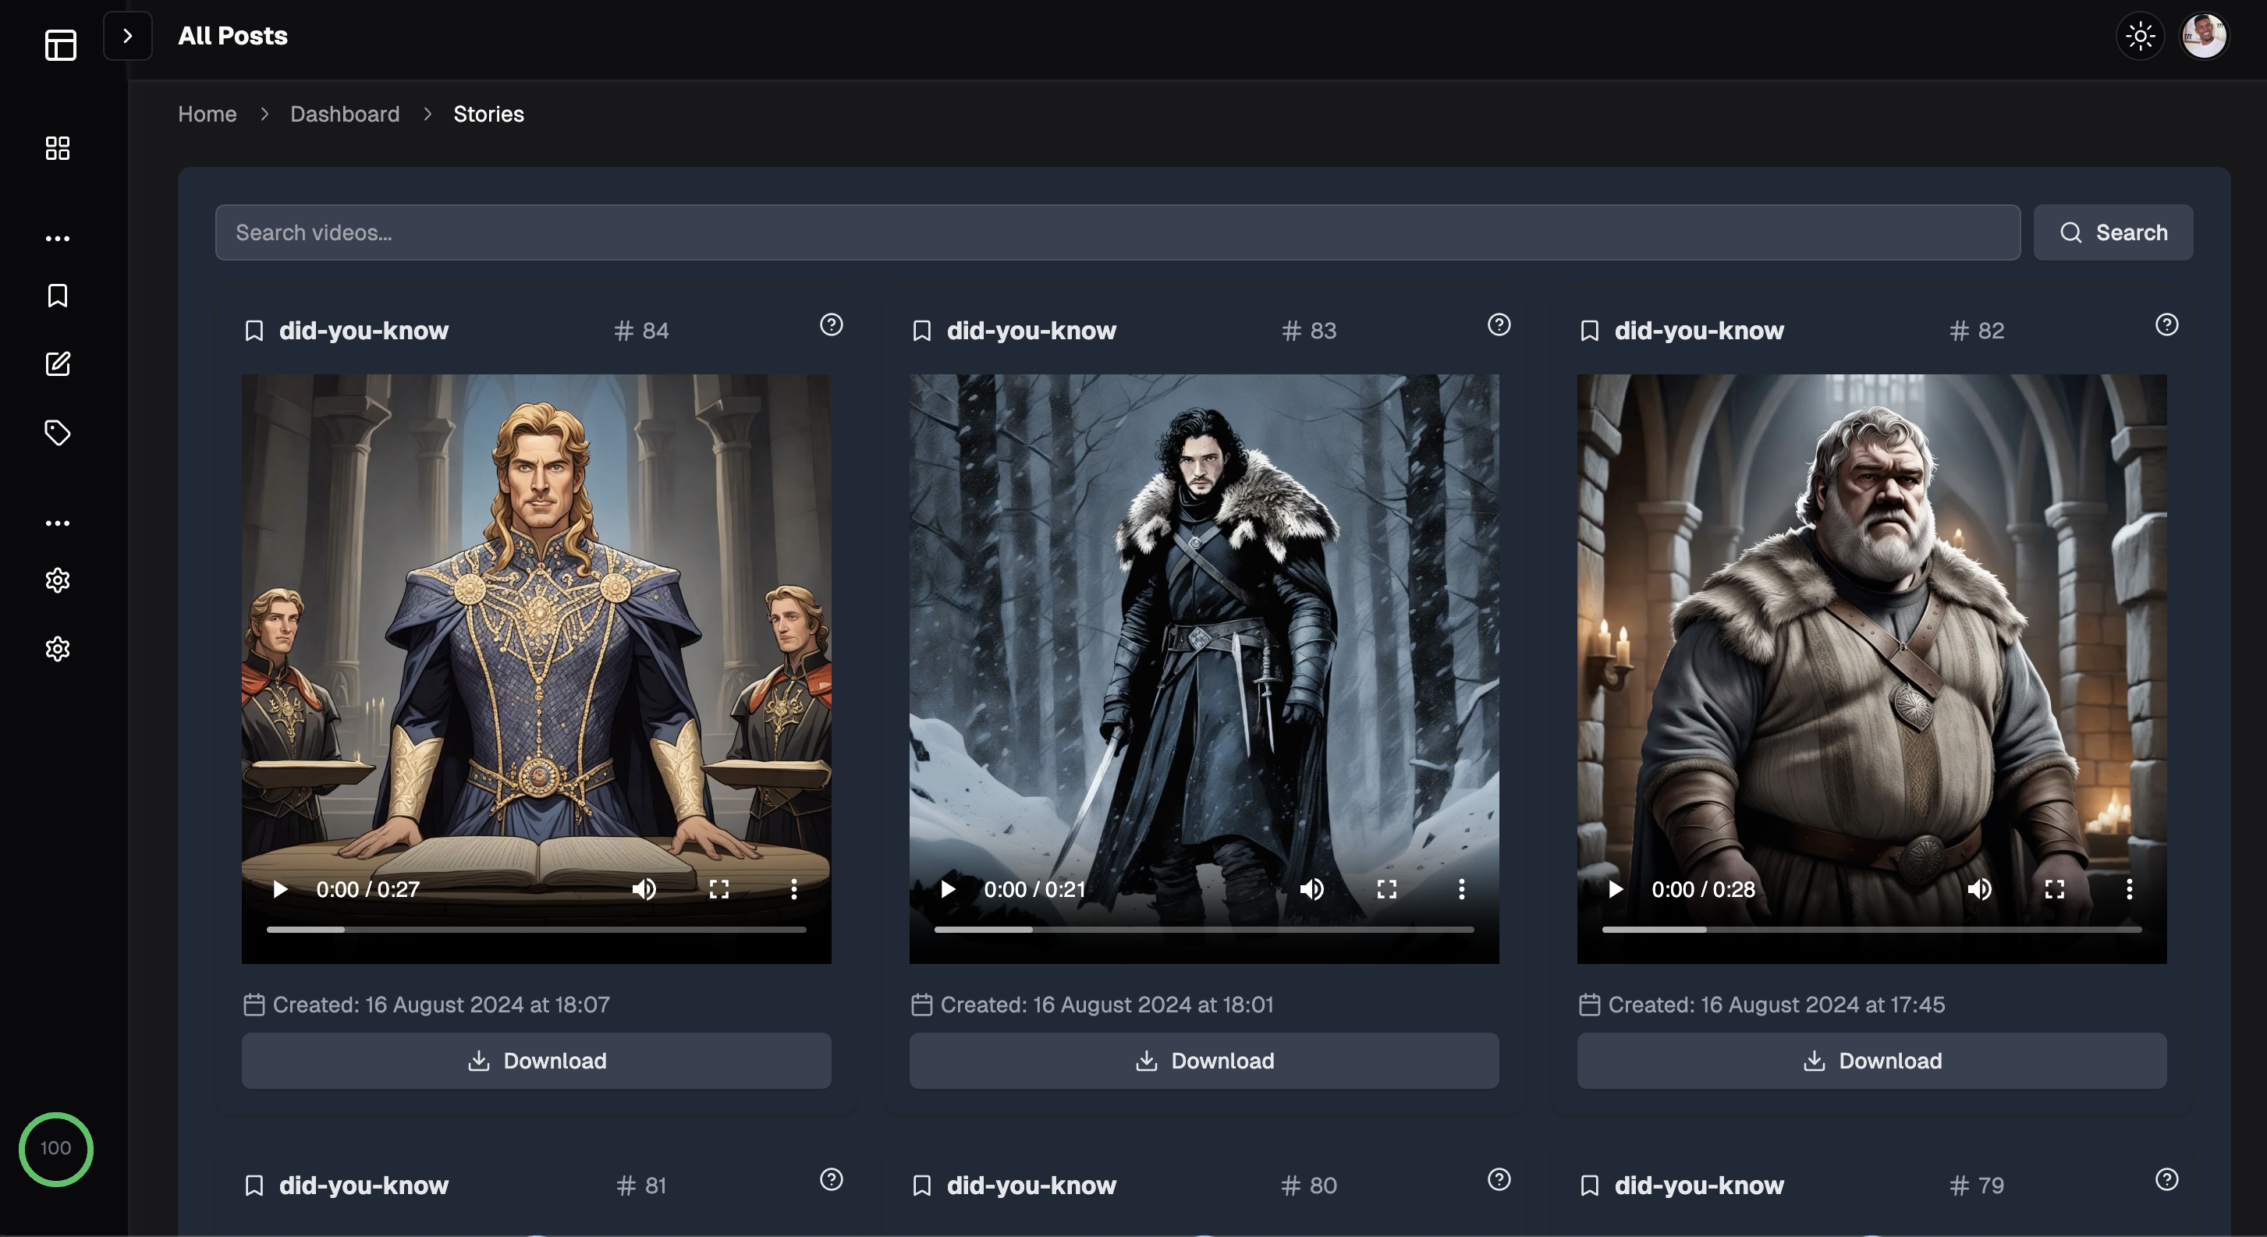Download the video from post #82
This screenshot has height=1237, width=2267.
coord(1871,1061)
